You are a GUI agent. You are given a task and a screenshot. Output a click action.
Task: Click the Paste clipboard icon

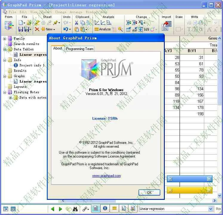point(77,29)
